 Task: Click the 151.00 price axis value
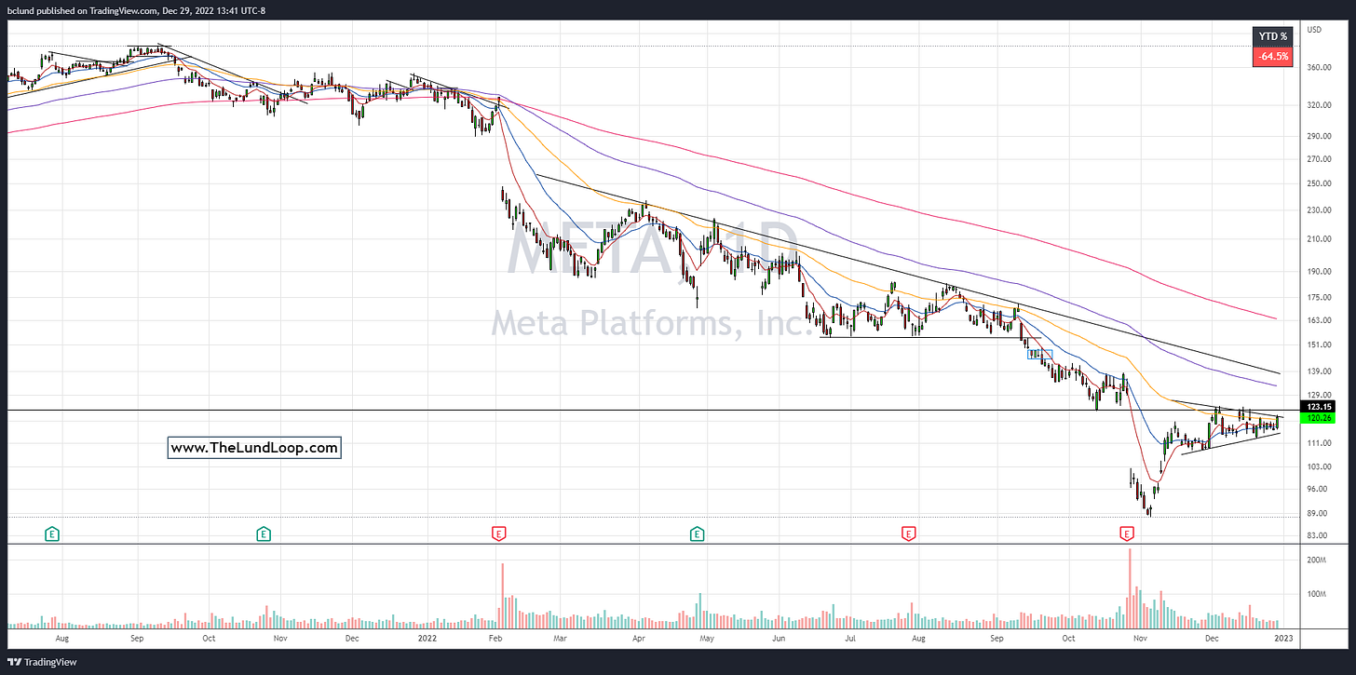pos(1319,344)
